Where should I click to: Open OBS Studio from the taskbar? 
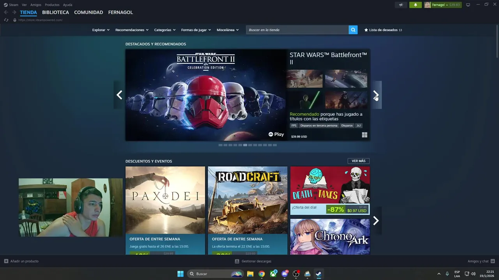(296, 274)
